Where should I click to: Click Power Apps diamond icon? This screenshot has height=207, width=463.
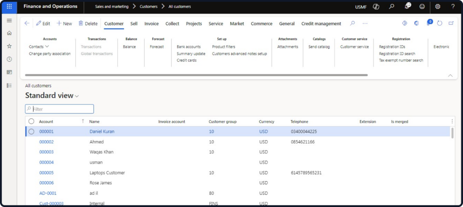(405, 24)
